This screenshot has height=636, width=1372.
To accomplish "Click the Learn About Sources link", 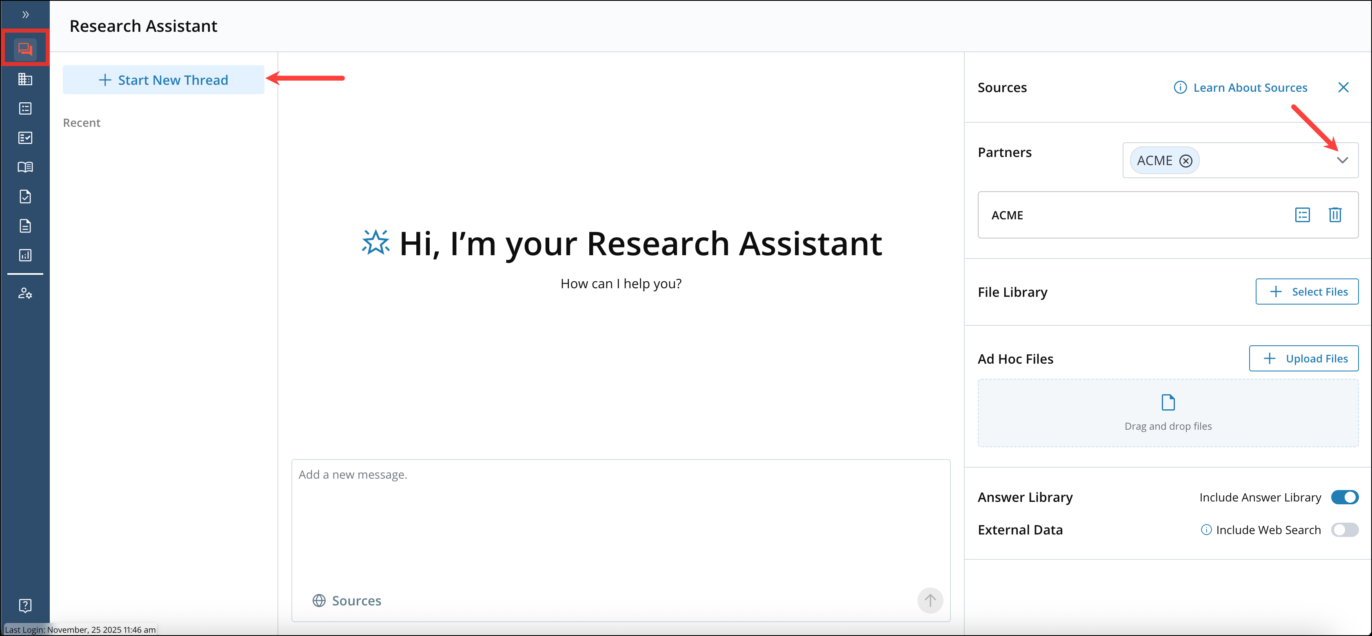I will [1241, 87].
